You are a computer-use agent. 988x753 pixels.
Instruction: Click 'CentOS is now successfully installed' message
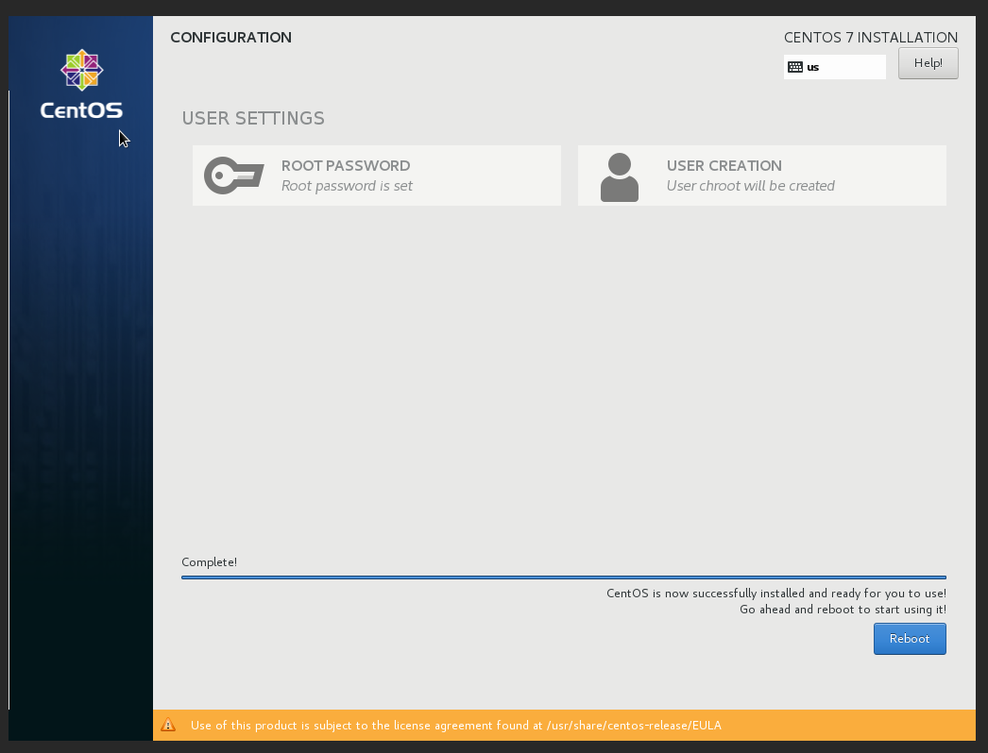[x=775, y=594]
